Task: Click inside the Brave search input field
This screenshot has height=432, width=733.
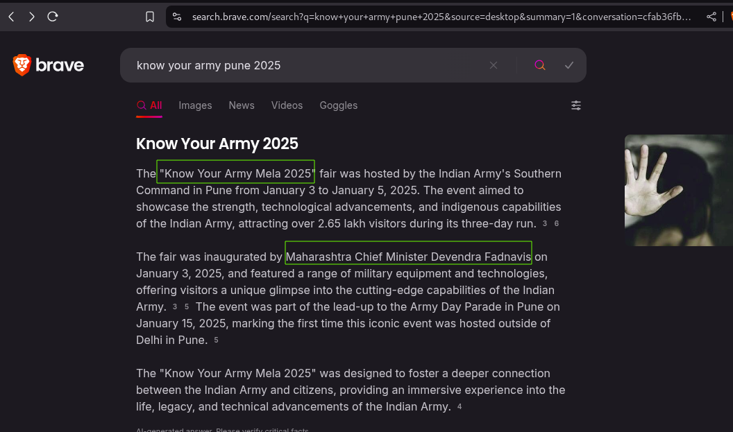Action: click(305, 65)
